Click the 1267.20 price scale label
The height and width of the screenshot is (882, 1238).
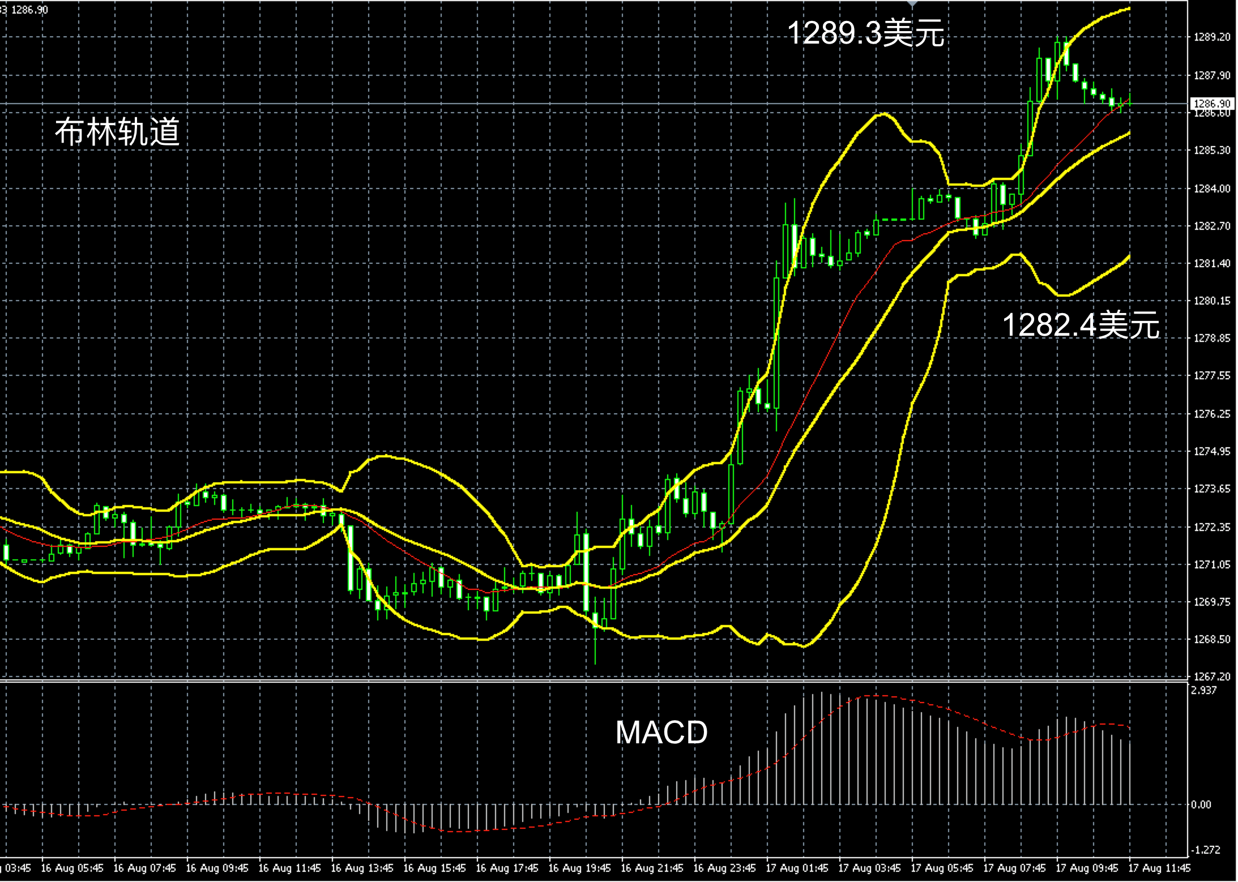click(1211, 677)
